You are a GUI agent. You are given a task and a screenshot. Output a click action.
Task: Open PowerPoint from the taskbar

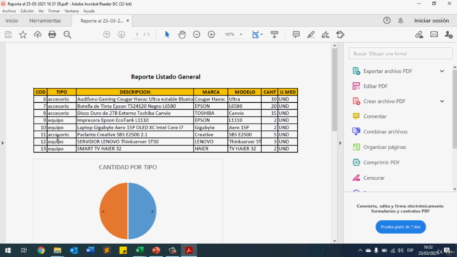156,251
